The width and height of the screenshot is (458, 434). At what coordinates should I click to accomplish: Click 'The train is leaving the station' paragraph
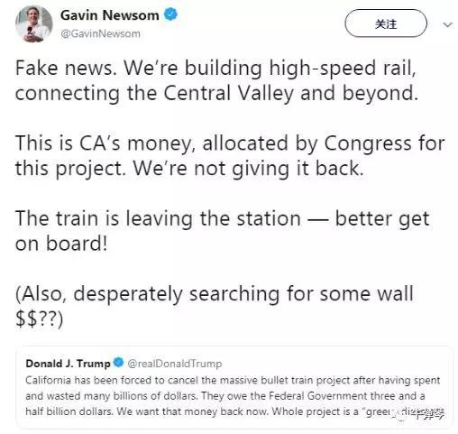[223, 231]
